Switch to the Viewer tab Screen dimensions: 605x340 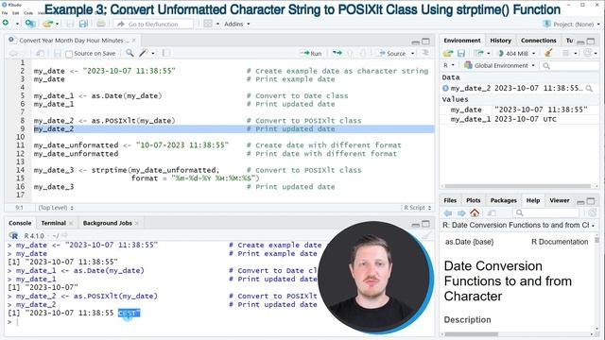point(559,200)
